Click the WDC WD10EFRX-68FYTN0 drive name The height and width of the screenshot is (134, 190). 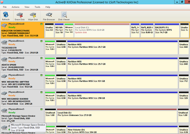coord(15,82)
